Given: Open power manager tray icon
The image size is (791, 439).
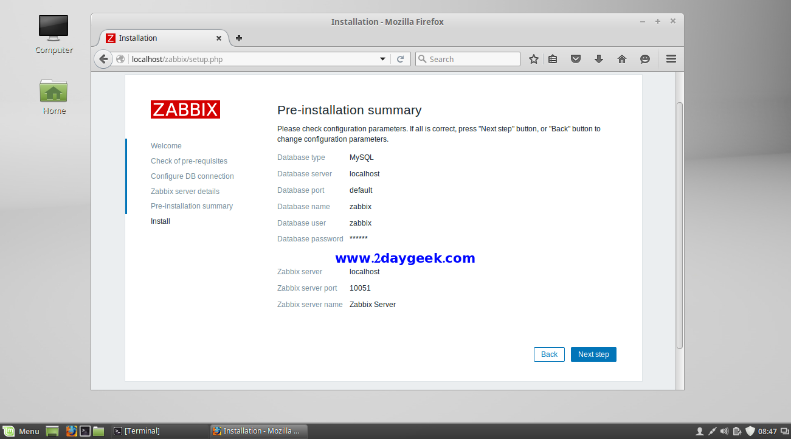Looking at the screenshot, I should click(737, 431).
